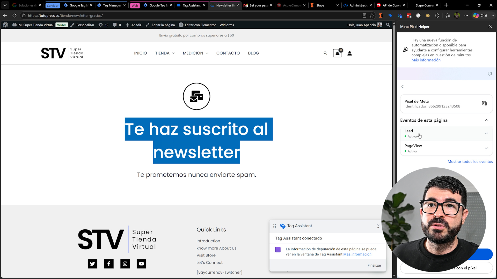Visit the Facebook social icon in footer
The width and height of the screenshot is (497, 279).
tap(109, 264)
